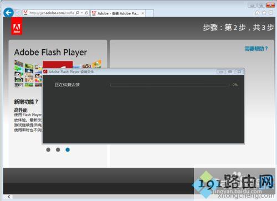Screen dimensions: 277x201
Task: Close the Flash Player installer window
Action: [239, 72]
